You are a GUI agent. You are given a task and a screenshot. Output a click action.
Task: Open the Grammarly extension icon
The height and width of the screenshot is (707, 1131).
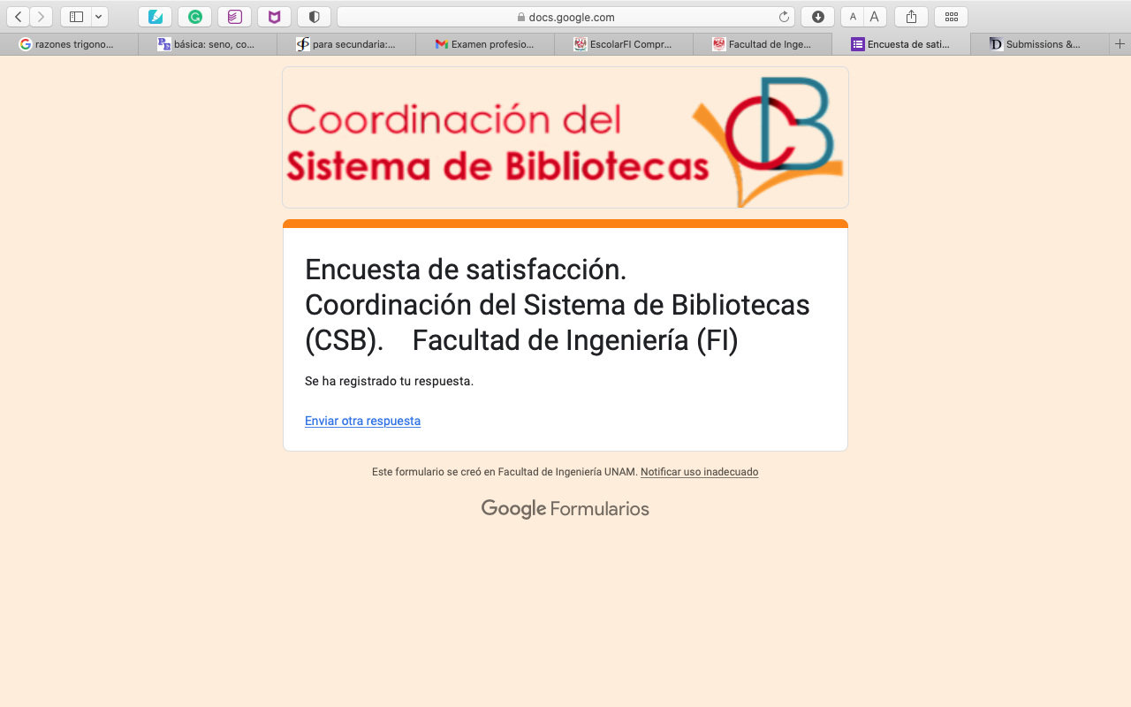click(x=195, y=17)
